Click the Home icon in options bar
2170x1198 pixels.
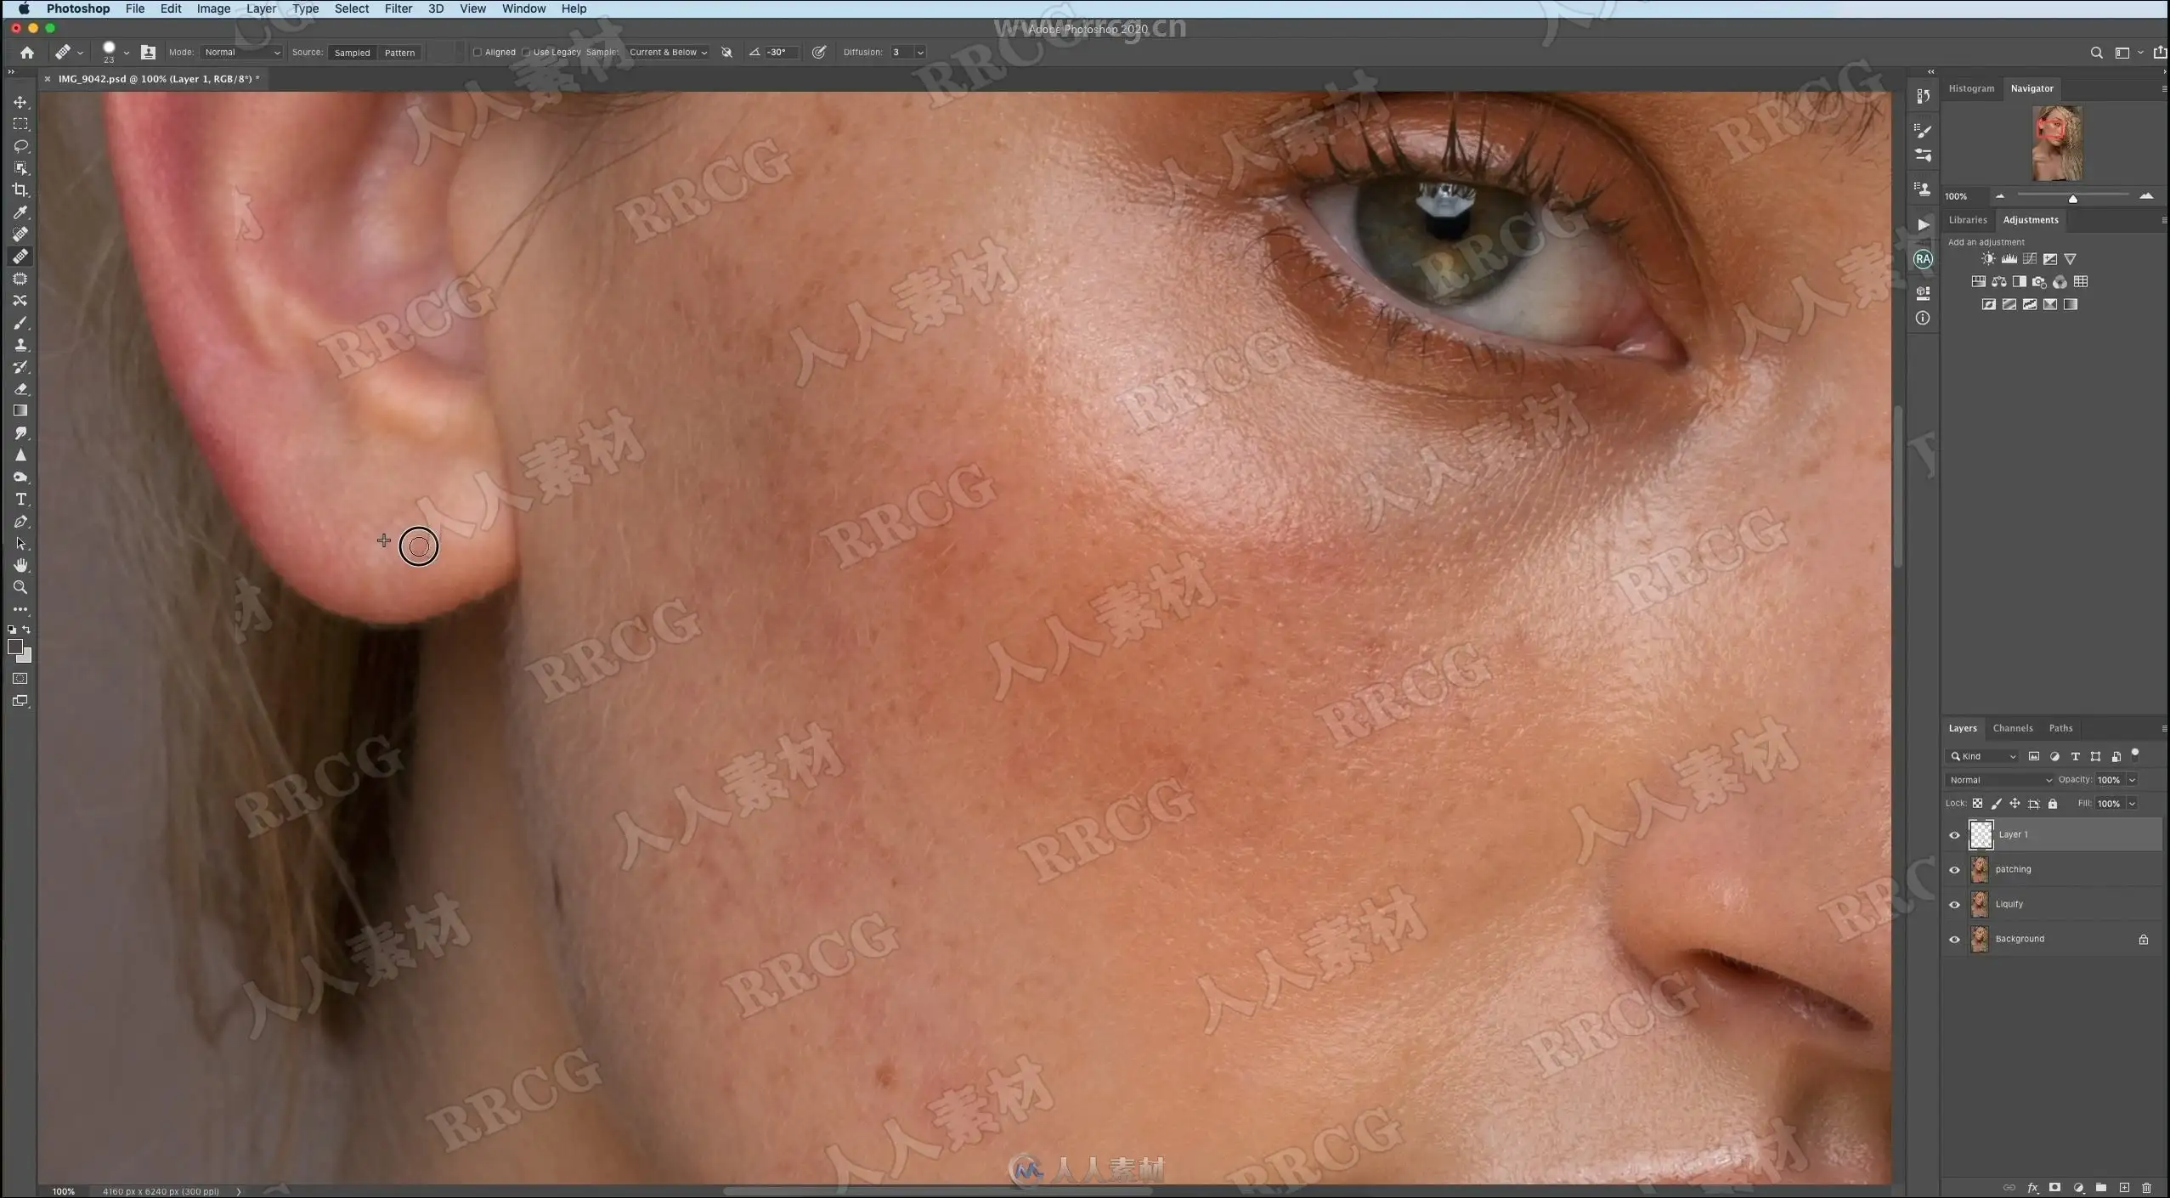[27, 53]
